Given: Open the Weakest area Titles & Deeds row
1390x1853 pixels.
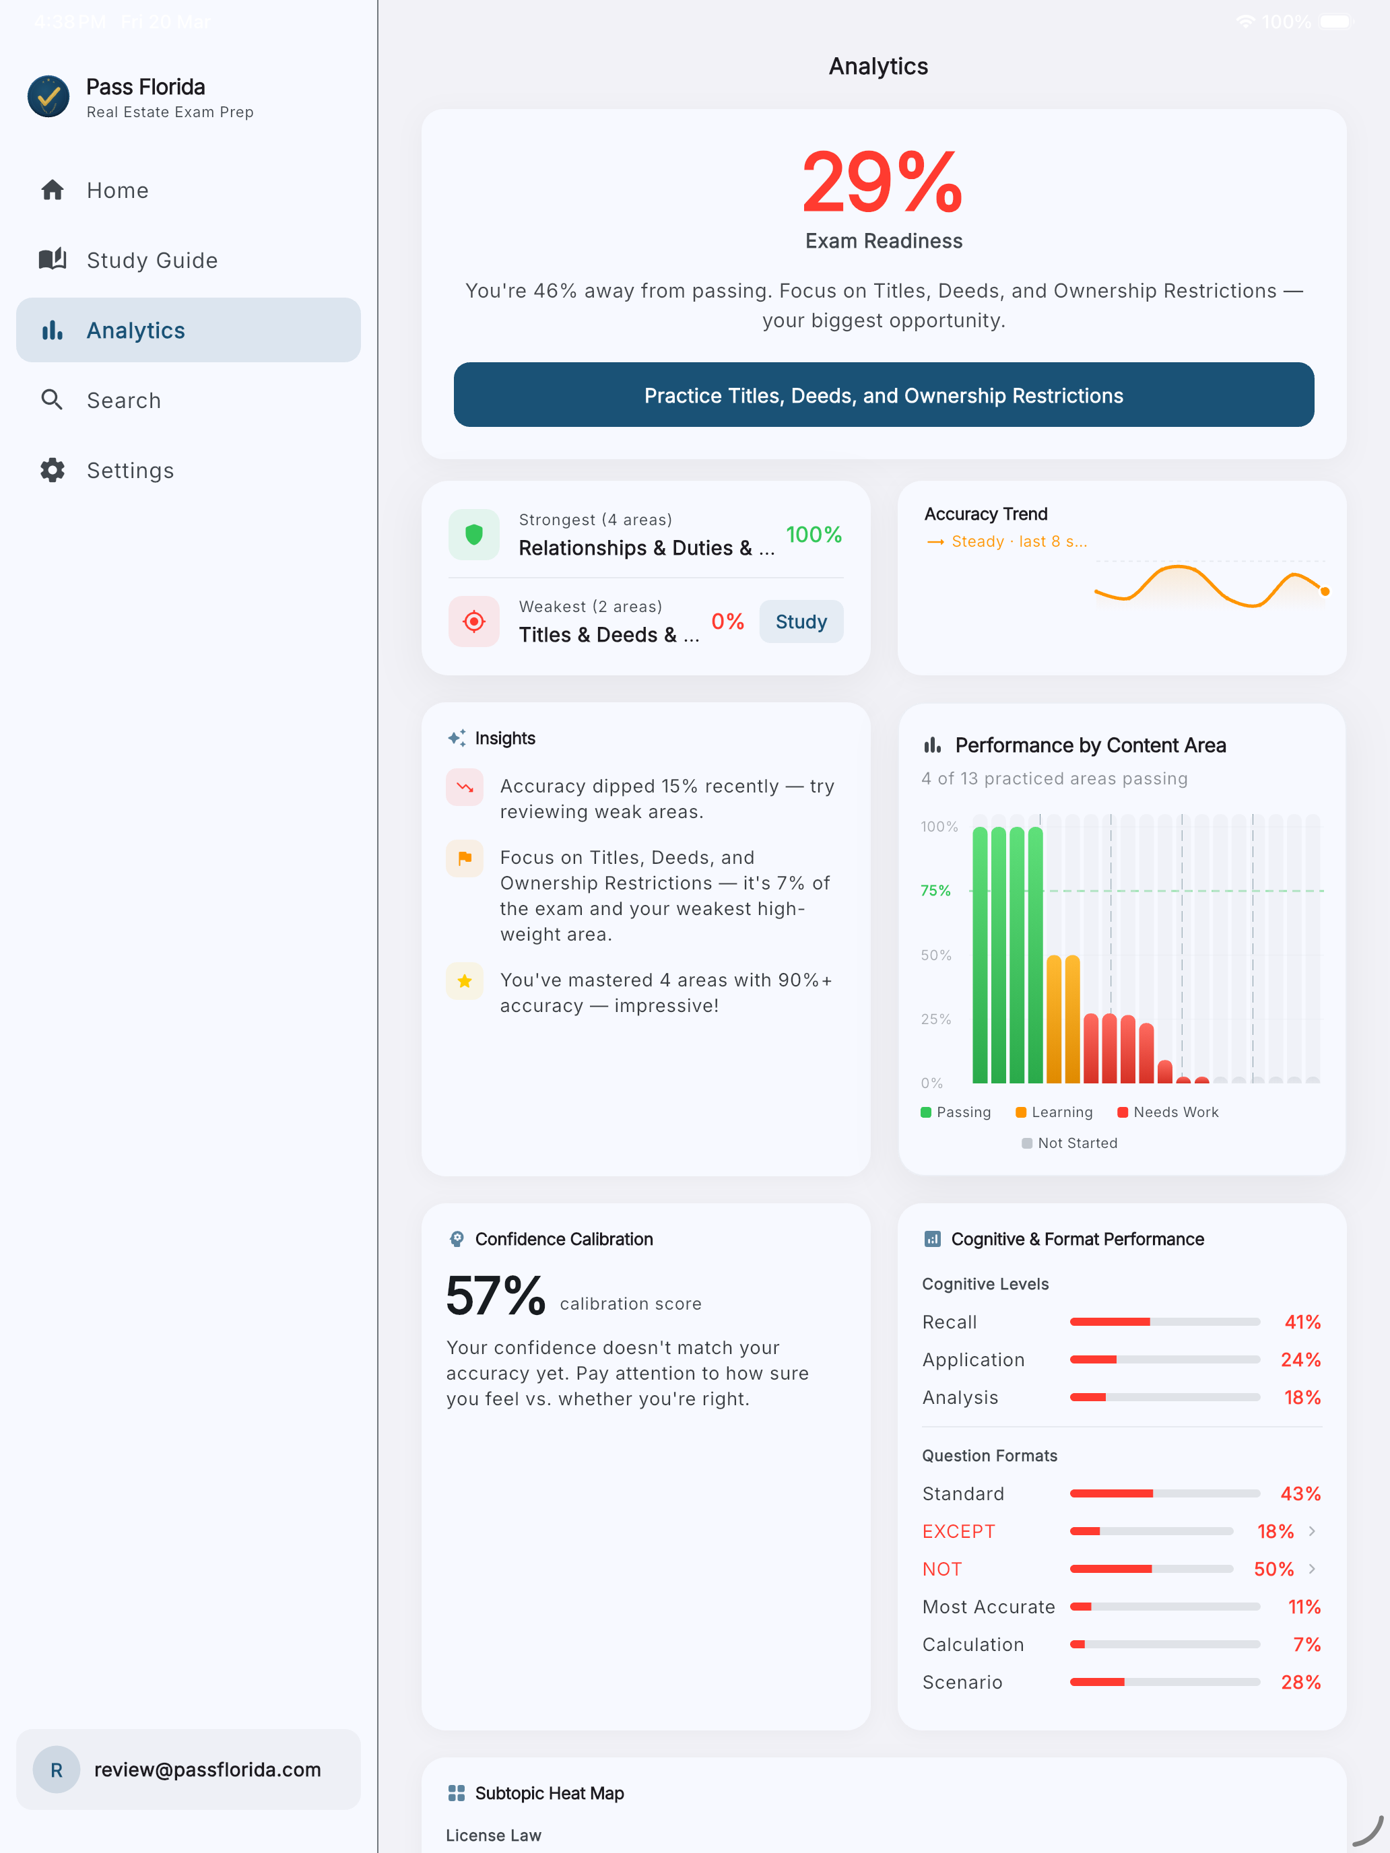Looking at the screenshot, I should (646, 621).
